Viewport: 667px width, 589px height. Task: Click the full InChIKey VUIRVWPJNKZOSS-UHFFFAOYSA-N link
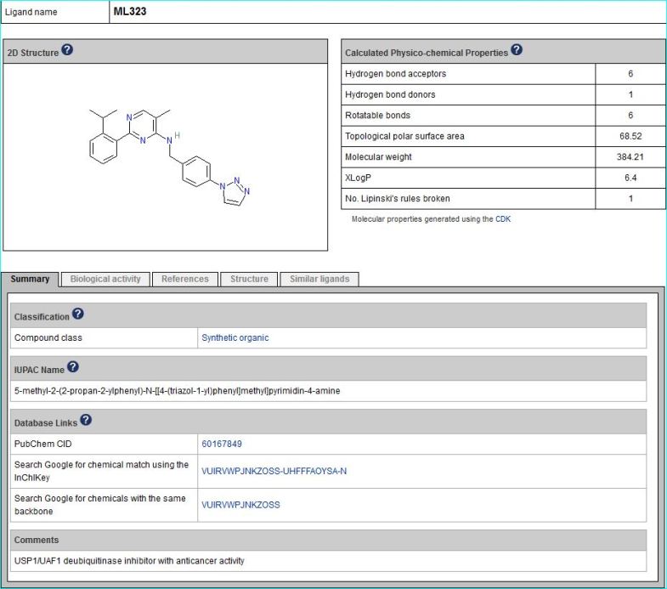[x=274, y=470]
